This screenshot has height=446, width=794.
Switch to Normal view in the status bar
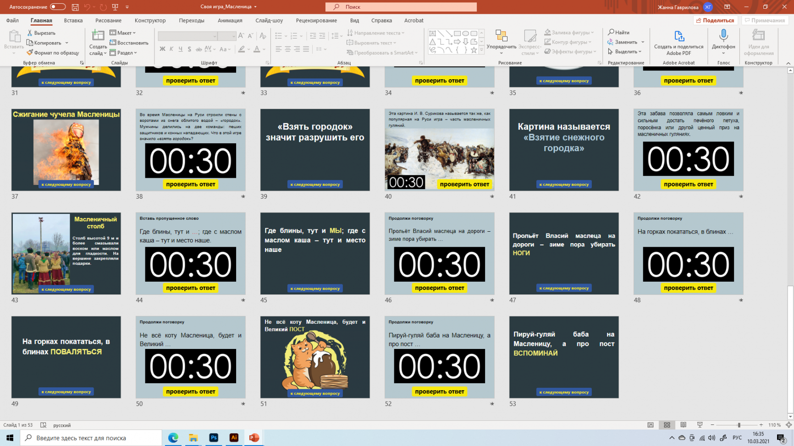[651, 425]
